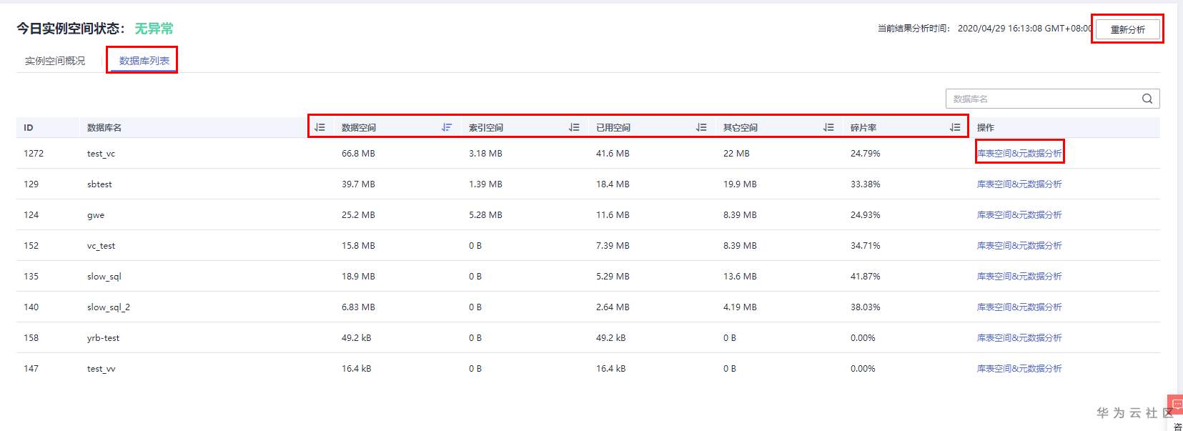Click the 已用空间 column sort icon

coord(701,127)
